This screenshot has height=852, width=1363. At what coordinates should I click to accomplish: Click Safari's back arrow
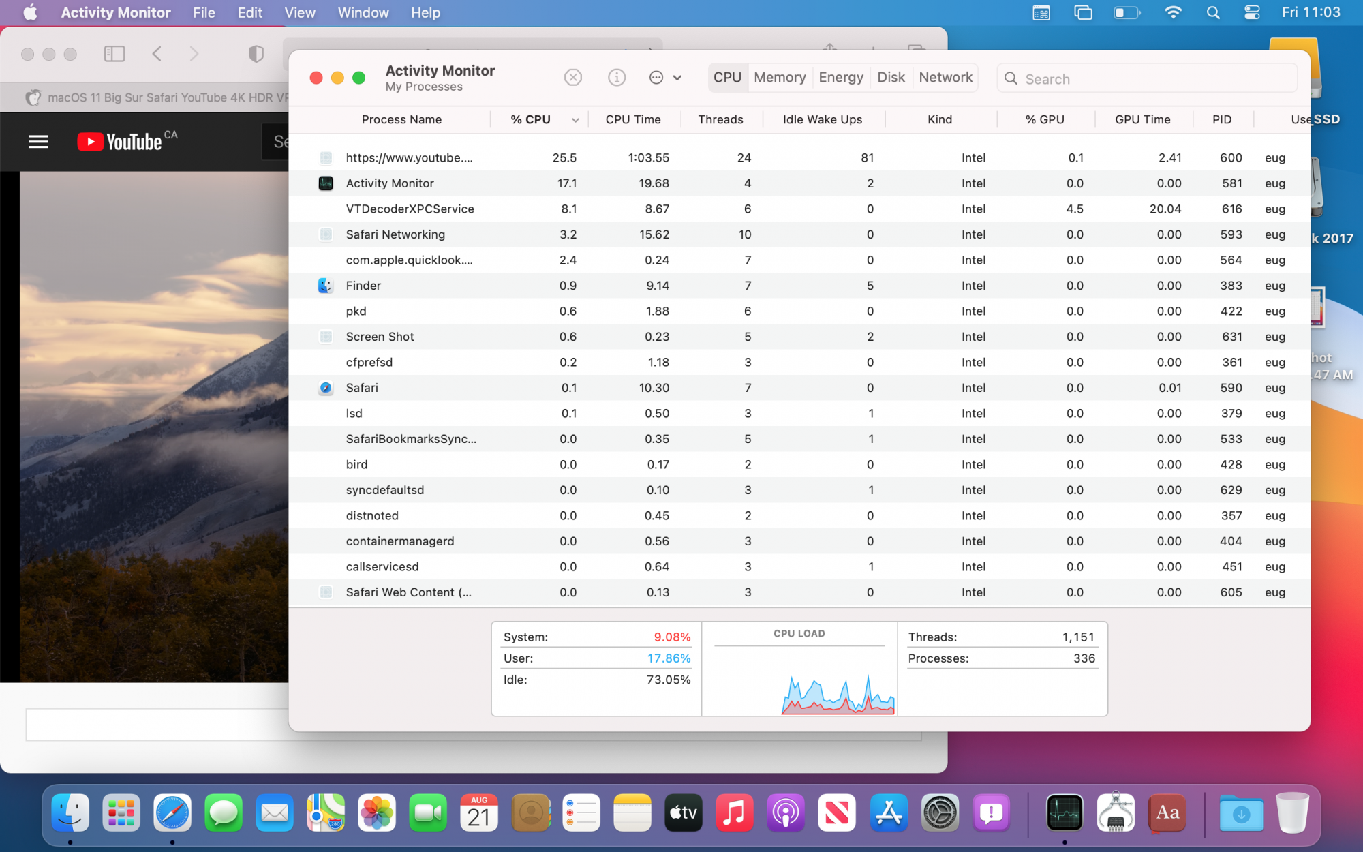157,54
